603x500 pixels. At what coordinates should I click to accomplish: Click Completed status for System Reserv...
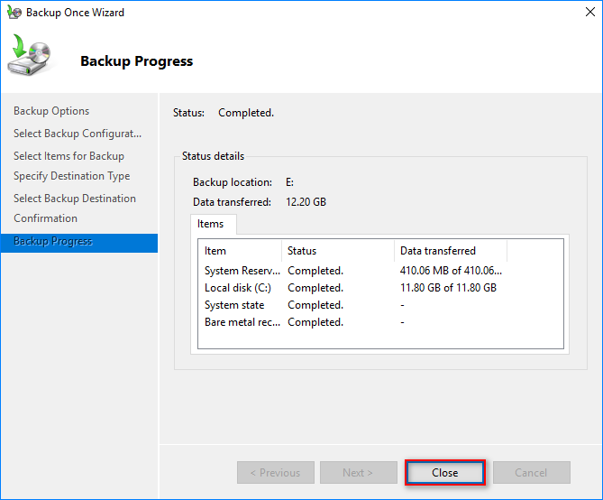point(315,271)
